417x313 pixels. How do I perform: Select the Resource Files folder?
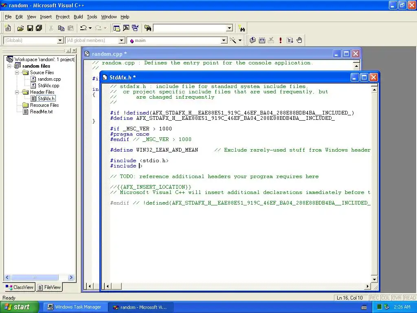tap(44, 105)
